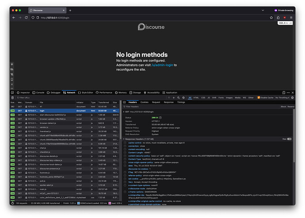Click the X icon in the left sidebar

tap(12, 84)
